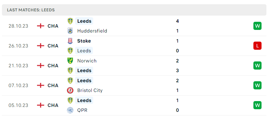
Task: Click the Stoke club crest icon
Action: (x=70, y=41)
